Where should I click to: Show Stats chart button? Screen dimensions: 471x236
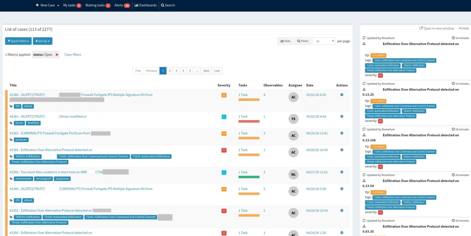(x=285, y=41)
